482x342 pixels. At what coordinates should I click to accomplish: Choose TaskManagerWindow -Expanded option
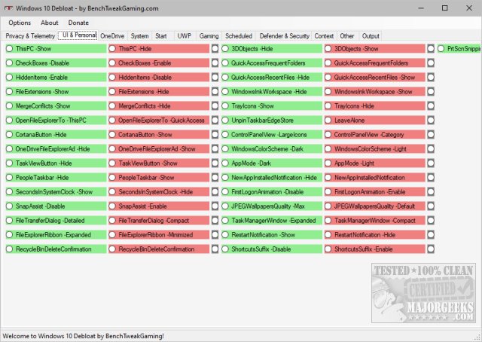click(x=272, y=221)
